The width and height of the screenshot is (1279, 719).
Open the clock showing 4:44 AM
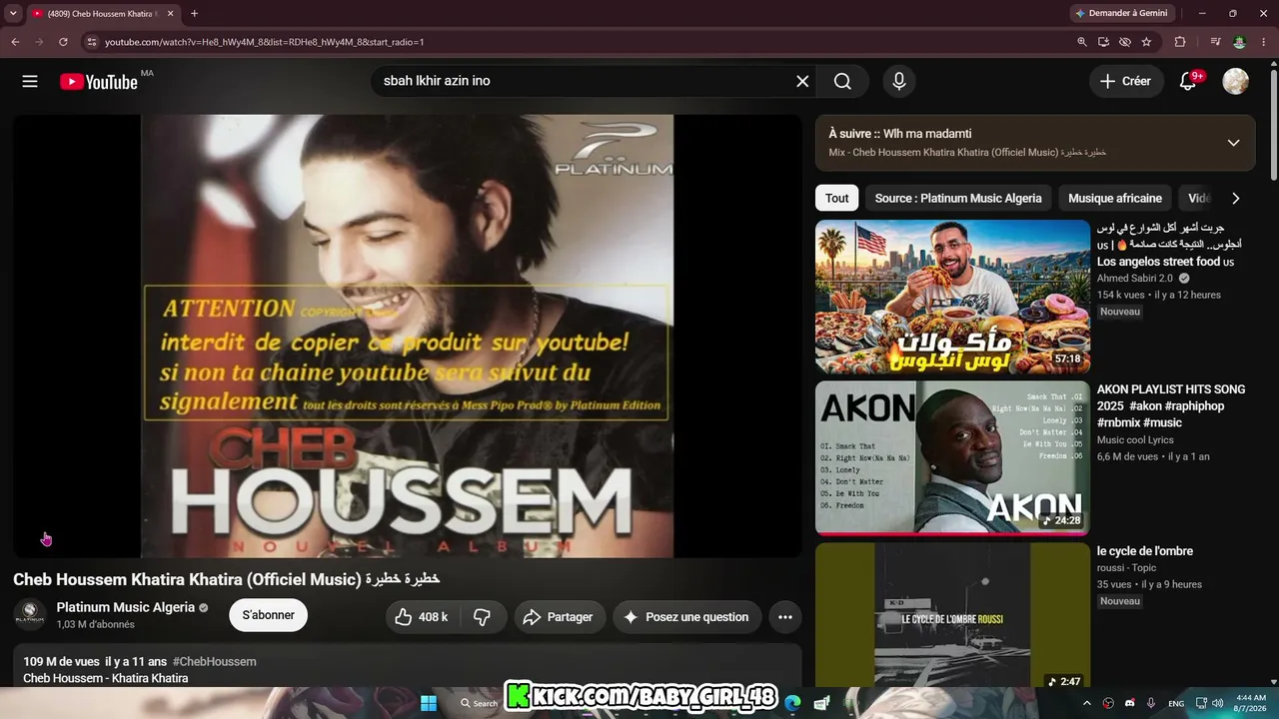tap(1251, 703)
